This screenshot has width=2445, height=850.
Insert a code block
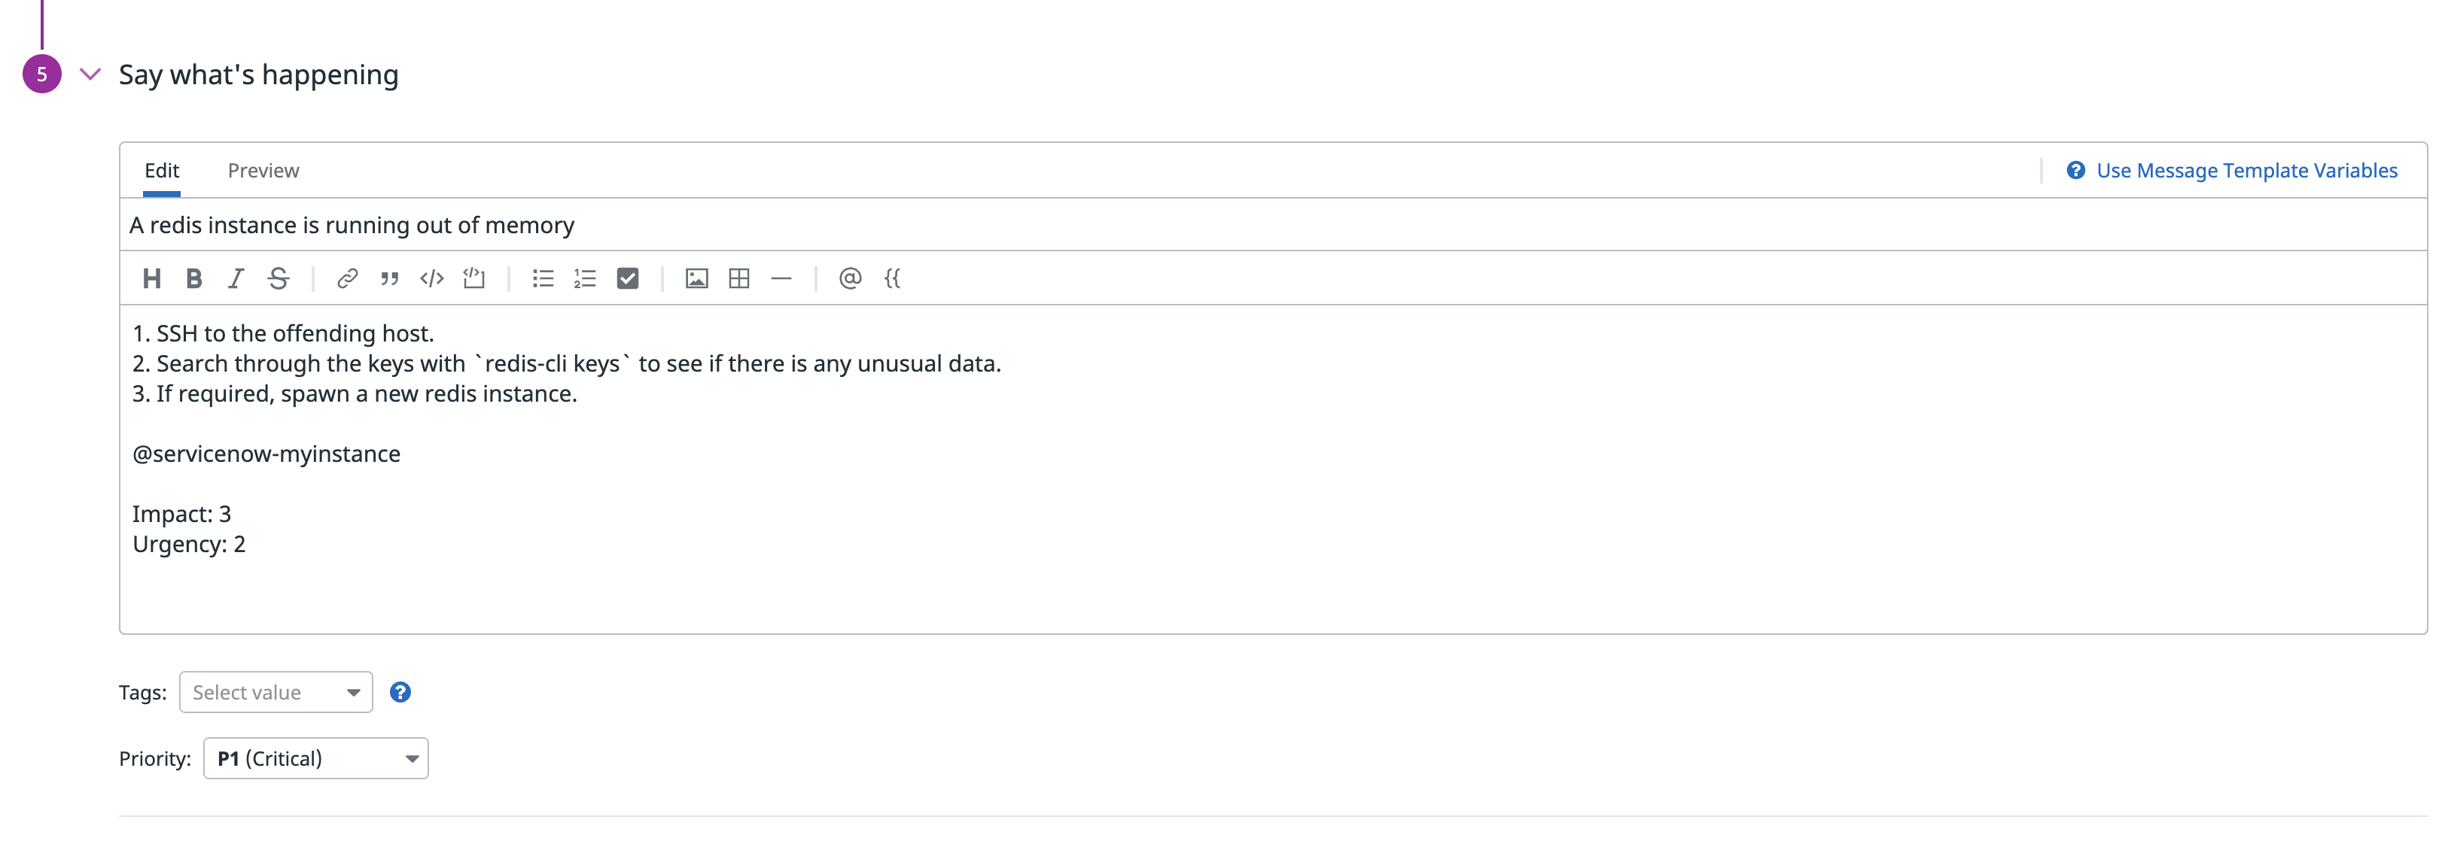[x=473, y=278]
